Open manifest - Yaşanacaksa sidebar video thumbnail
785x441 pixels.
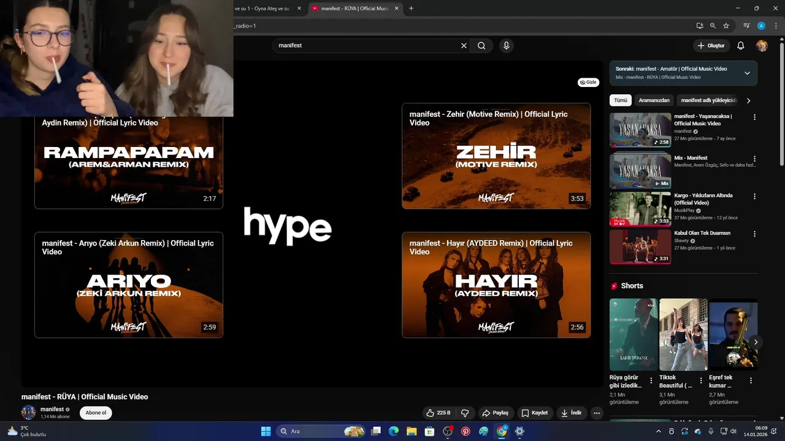click(x=640, y=130)
